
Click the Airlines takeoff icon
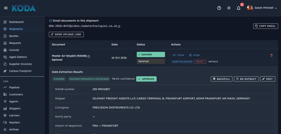[x=5, y=129]
